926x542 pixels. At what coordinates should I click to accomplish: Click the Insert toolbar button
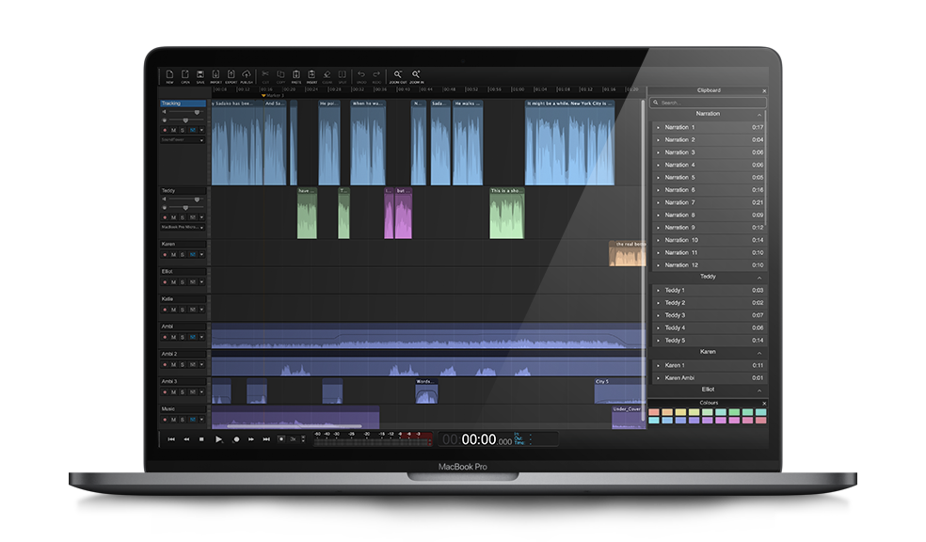click(x=311, y=75)
